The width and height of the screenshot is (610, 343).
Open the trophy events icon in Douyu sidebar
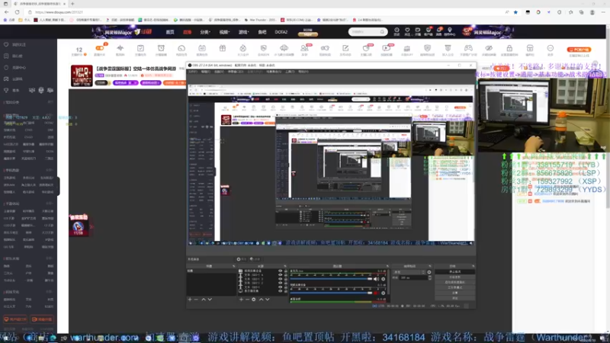pos(6,90)
